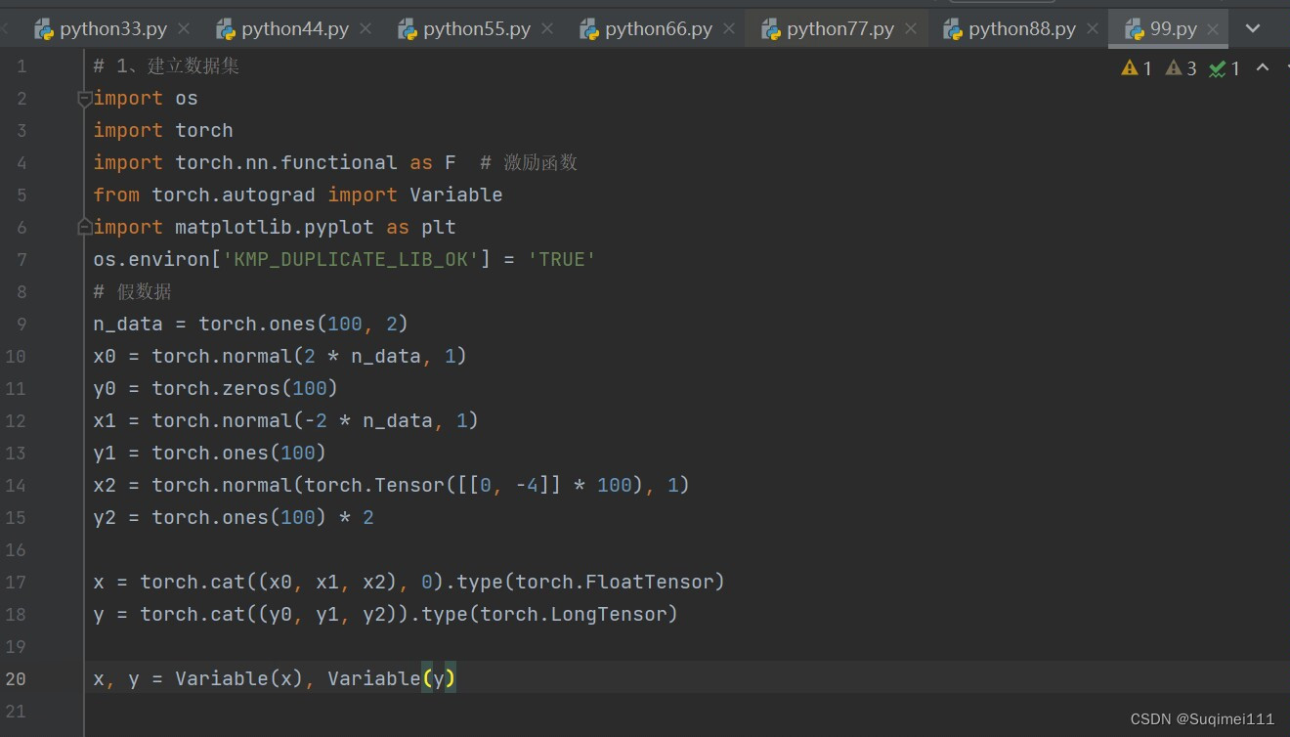Viewport: 1290px width, 737px height.
Task: Click line number 1 in gutter
Action: (x=22, y=66)
